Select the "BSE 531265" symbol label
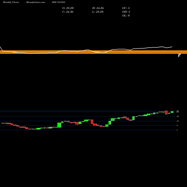The width and height of the screenshot is (187, 187). [x=59, y=2]
